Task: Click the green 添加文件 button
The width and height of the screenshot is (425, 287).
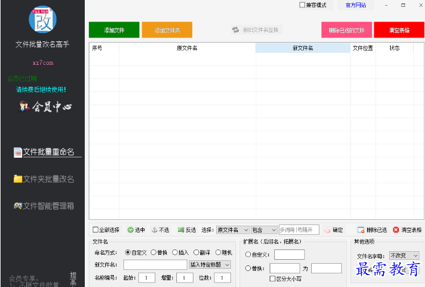Action: [x=114, y=30]
